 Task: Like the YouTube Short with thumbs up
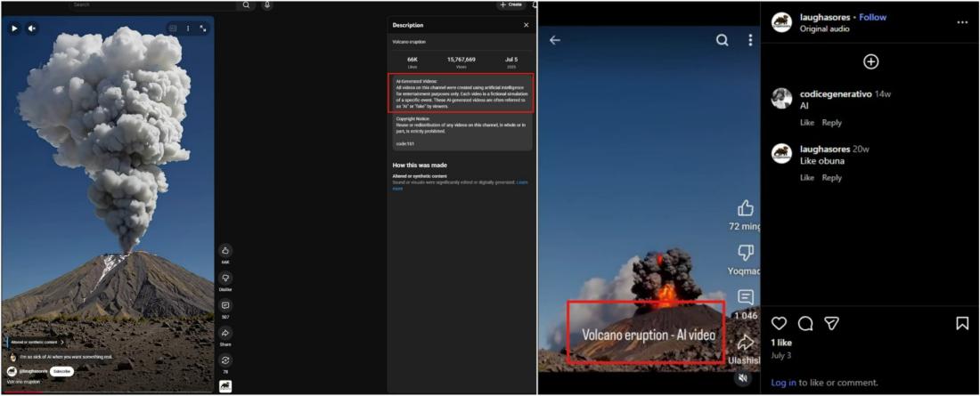pyautogui.click(x=225, y=251)
